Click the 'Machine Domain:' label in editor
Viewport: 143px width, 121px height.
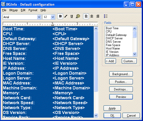click(x=20, y=88)
